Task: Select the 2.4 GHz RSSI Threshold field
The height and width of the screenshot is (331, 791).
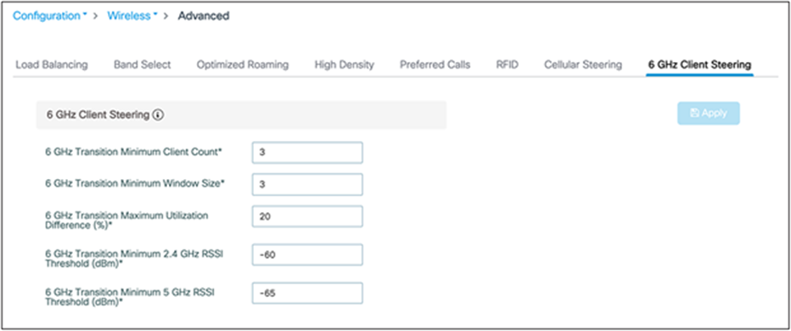Action: pyautogui.click(x=307, y=255)
